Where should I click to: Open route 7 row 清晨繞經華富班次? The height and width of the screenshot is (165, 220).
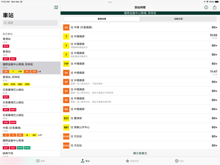coord(140,45)
